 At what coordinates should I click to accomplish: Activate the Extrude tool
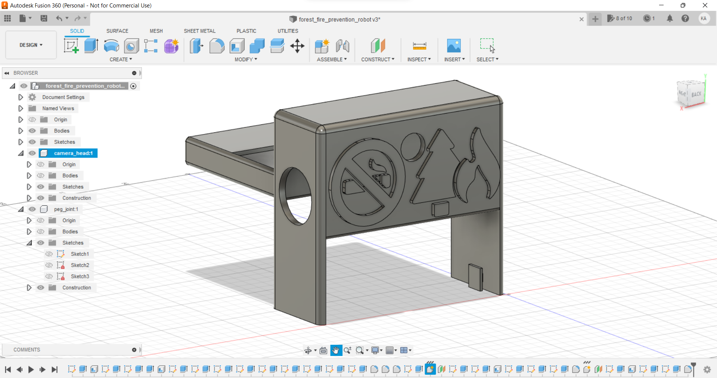91,46
